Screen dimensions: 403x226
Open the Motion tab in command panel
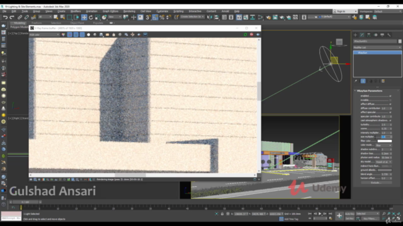point(375,35)
